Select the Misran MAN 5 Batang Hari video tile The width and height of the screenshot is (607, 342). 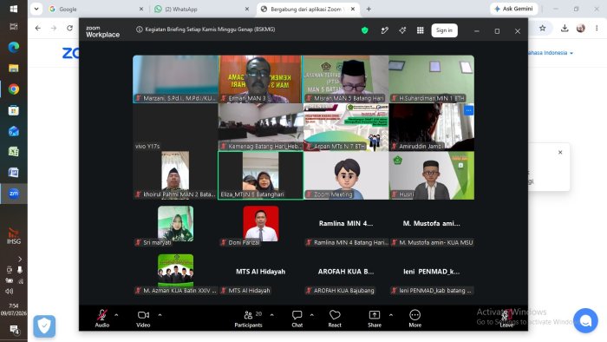click(346, 79)
